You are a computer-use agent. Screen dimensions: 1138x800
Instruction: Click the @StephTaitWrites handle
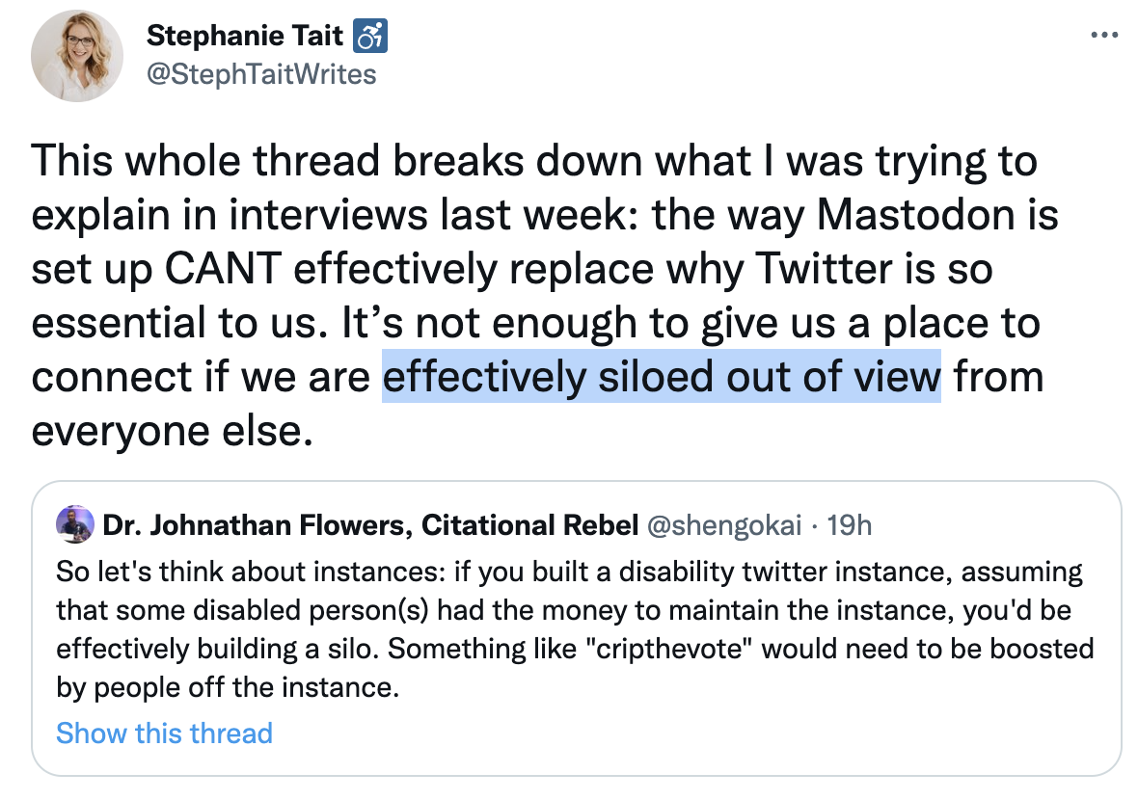point(261,74)
